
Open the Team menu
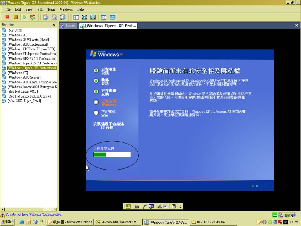coord(51,9)
